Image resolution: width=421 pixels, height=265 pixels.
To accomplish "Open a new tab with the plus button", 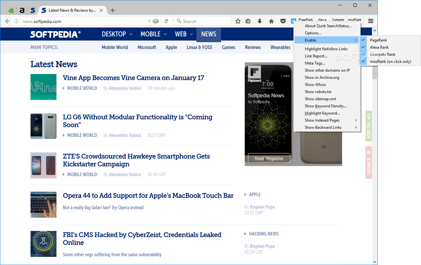I will click(113, 10).
